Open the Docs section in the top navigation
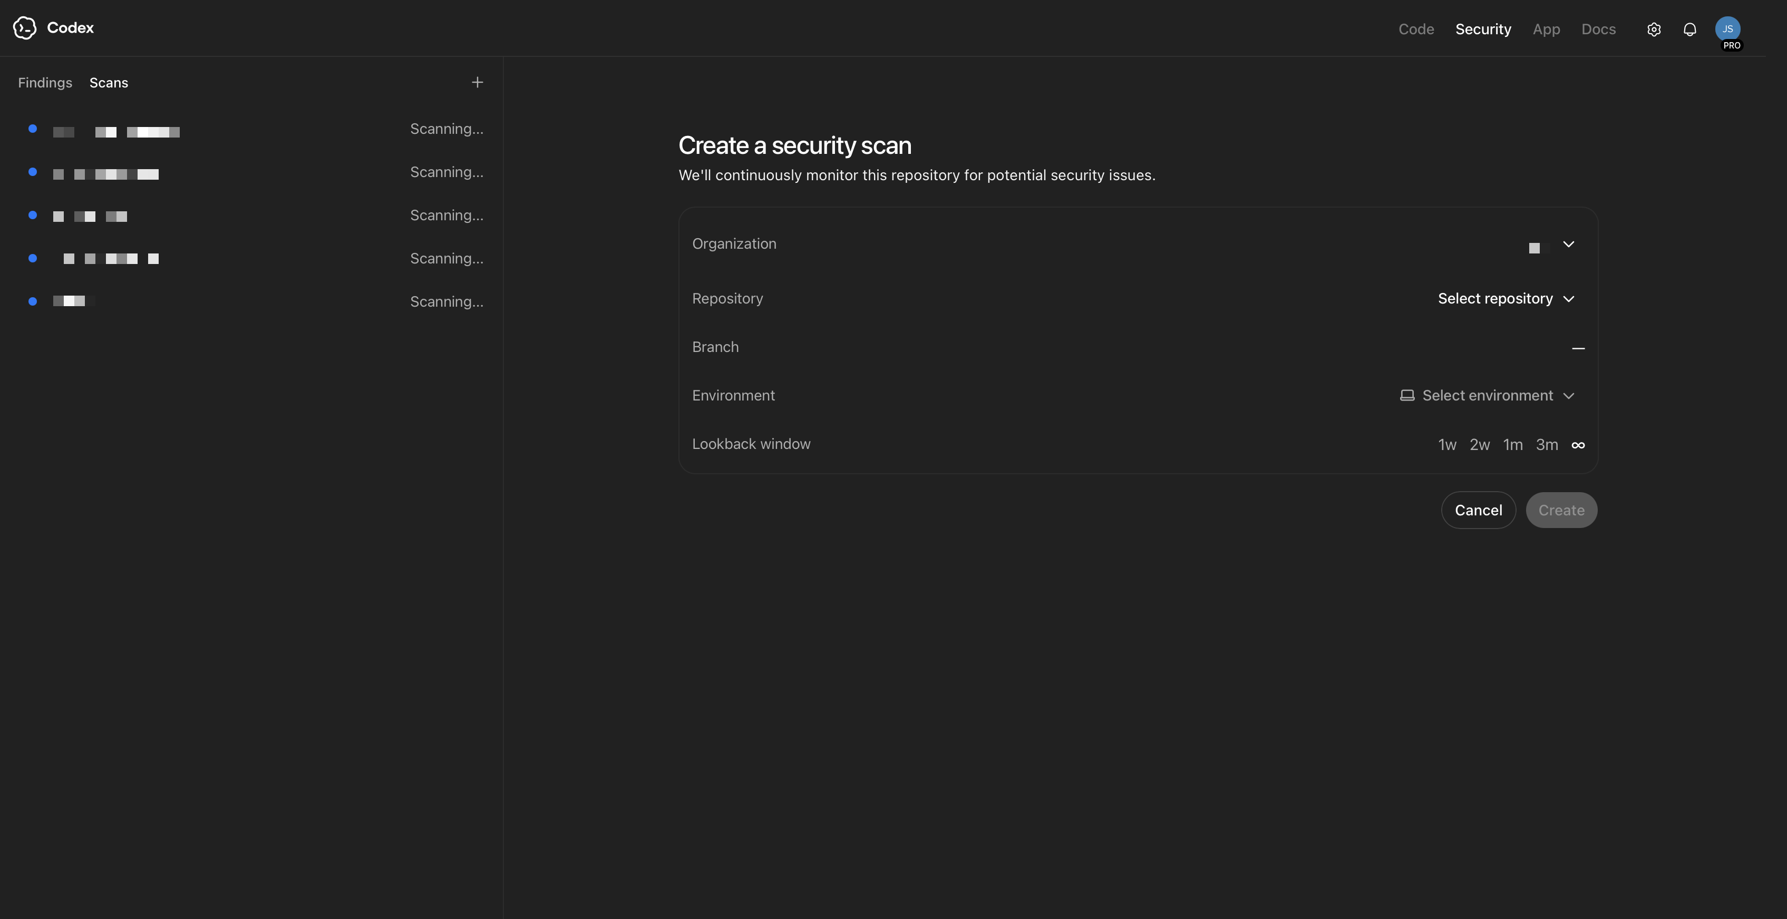The height and width of the screenshot is (919, 1787). (x=1598, y=29)
